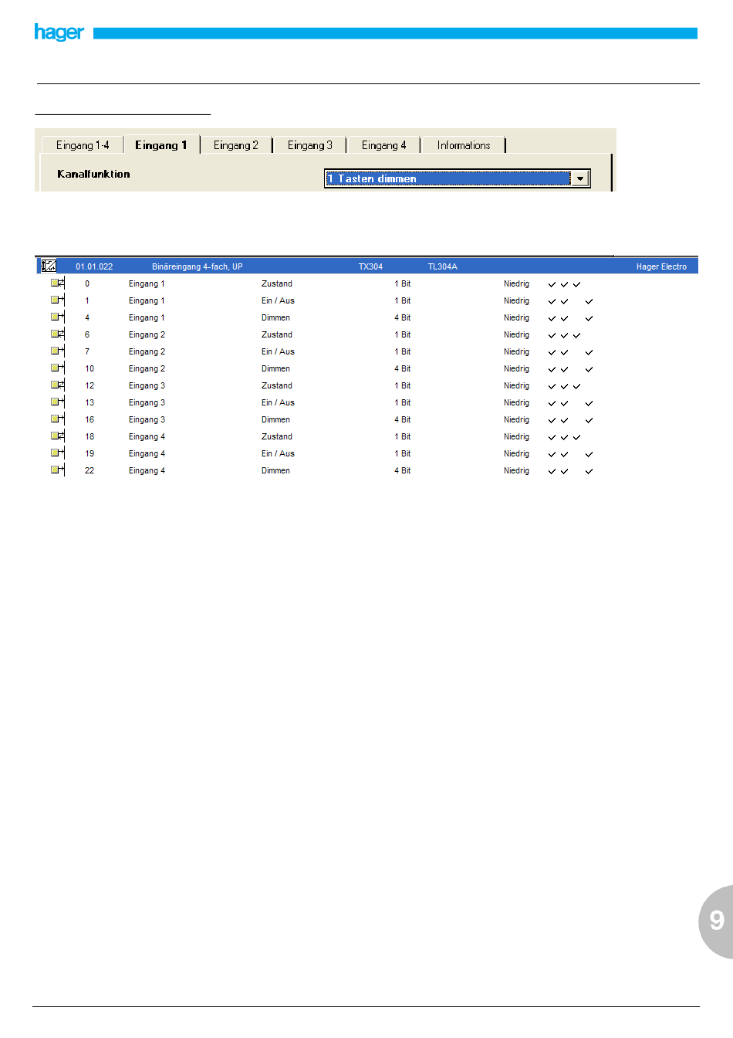The width and height of the screenshot is (733, 1038).
Task: Click the Eingang 4 Ein / Aus object row
Action: tap(278, 453)
